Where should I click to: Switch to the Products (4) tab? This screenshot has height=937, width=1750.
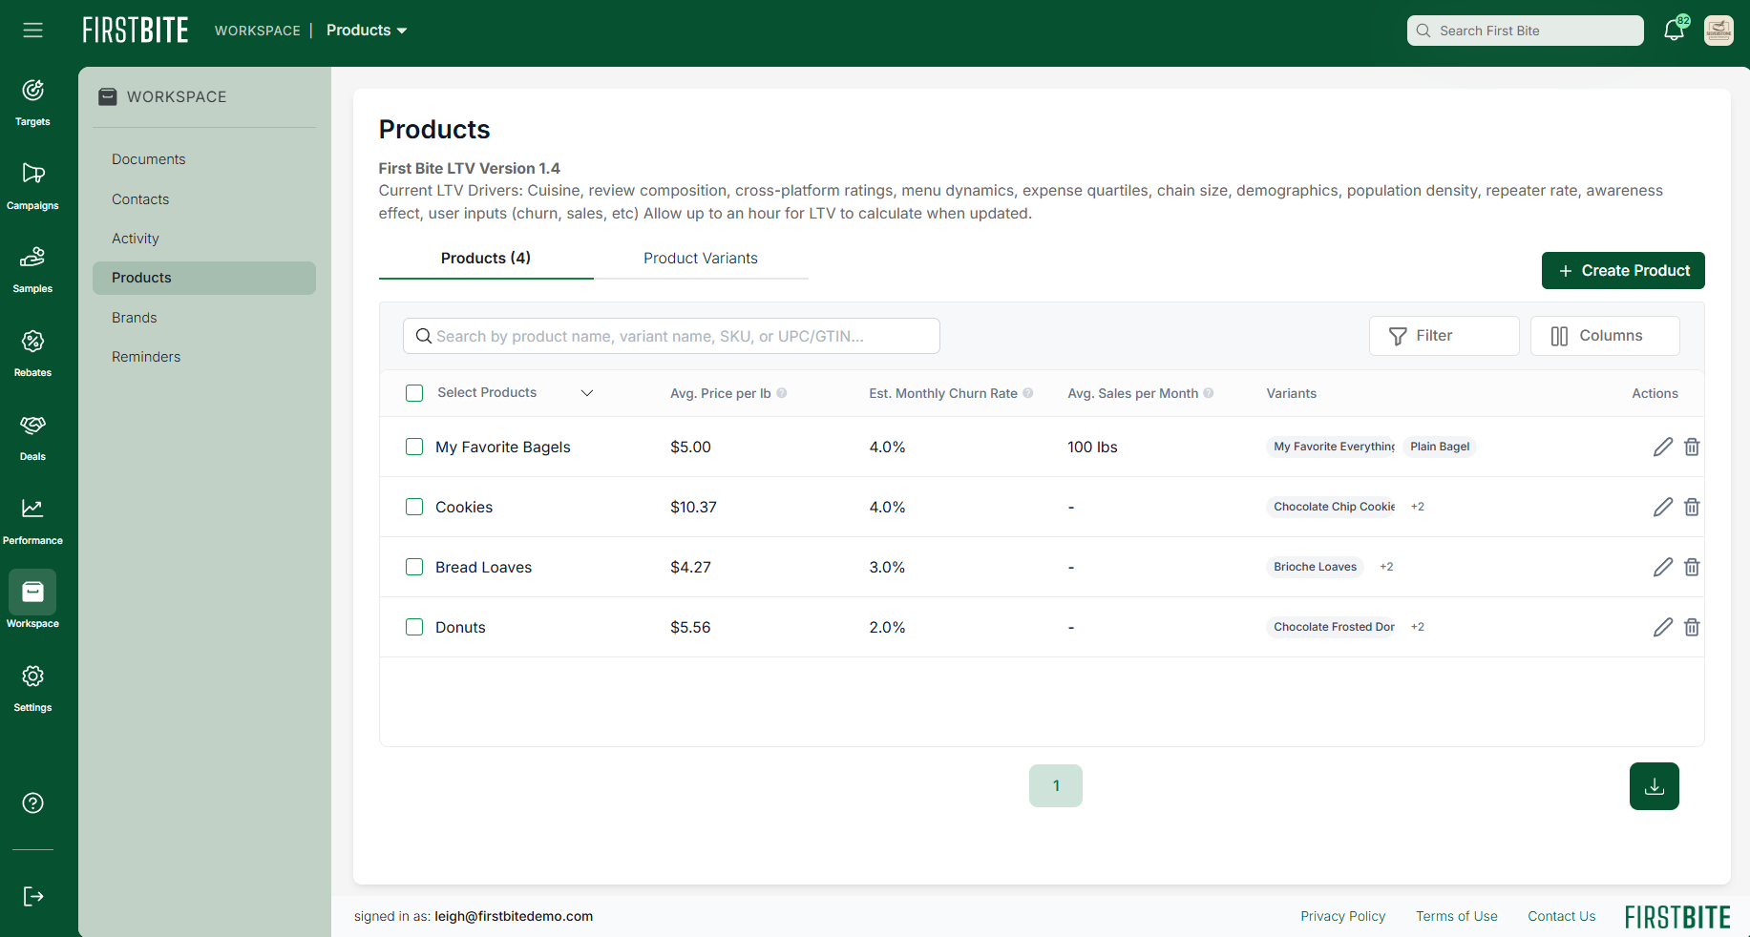[x=486, y=259]
